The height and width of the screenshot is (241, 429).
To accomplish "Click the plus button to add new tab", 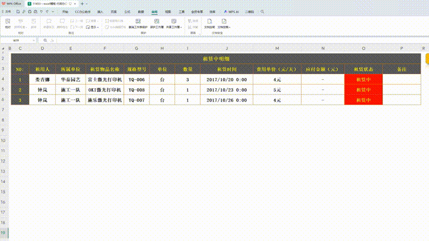I will pyautogui.click(x=82, y=4).
